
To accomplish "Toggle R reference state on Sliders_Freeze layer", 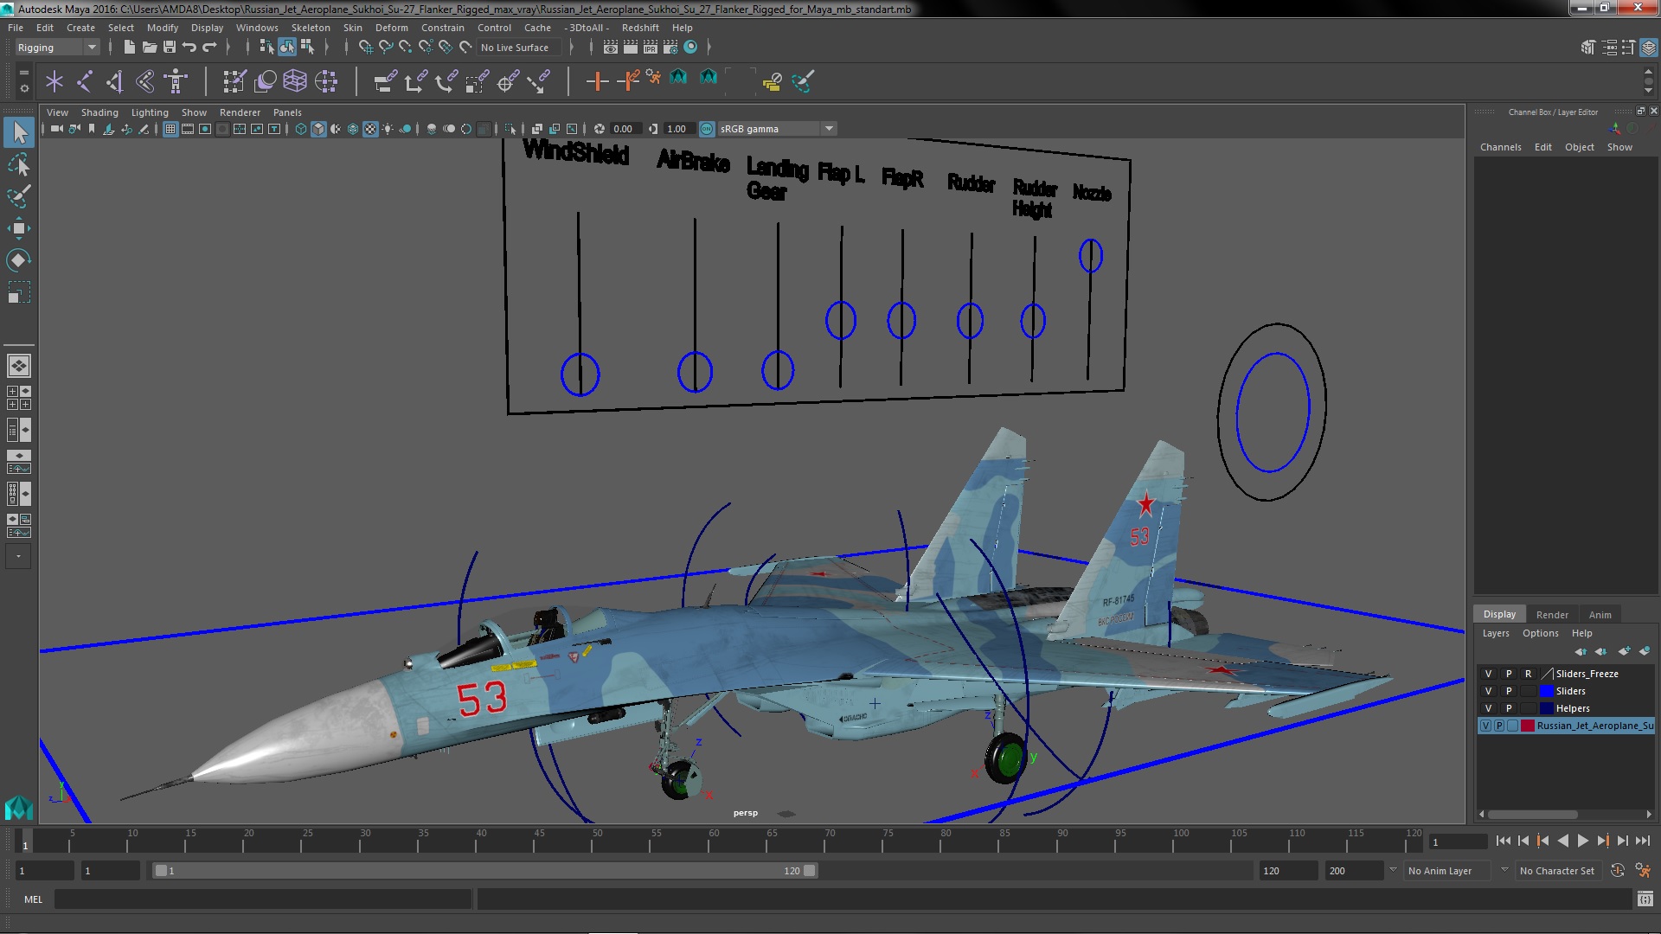I will pos(1528,674).
